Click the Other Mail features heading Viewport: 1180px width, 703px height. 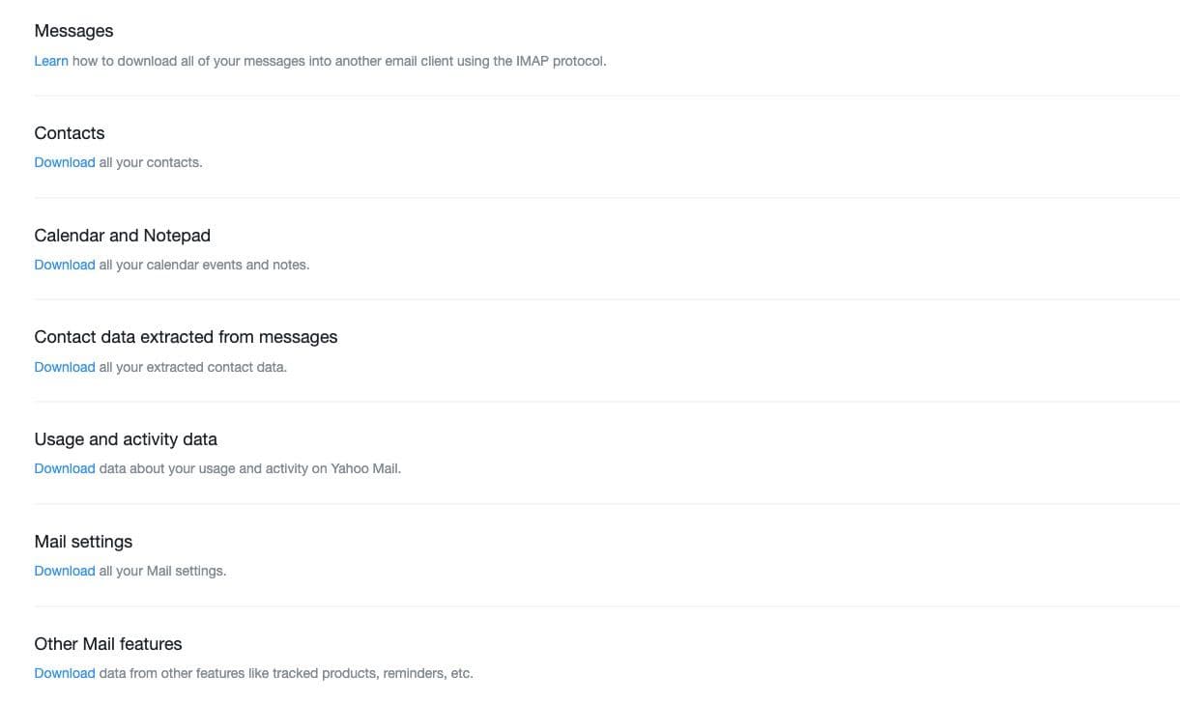108,644
